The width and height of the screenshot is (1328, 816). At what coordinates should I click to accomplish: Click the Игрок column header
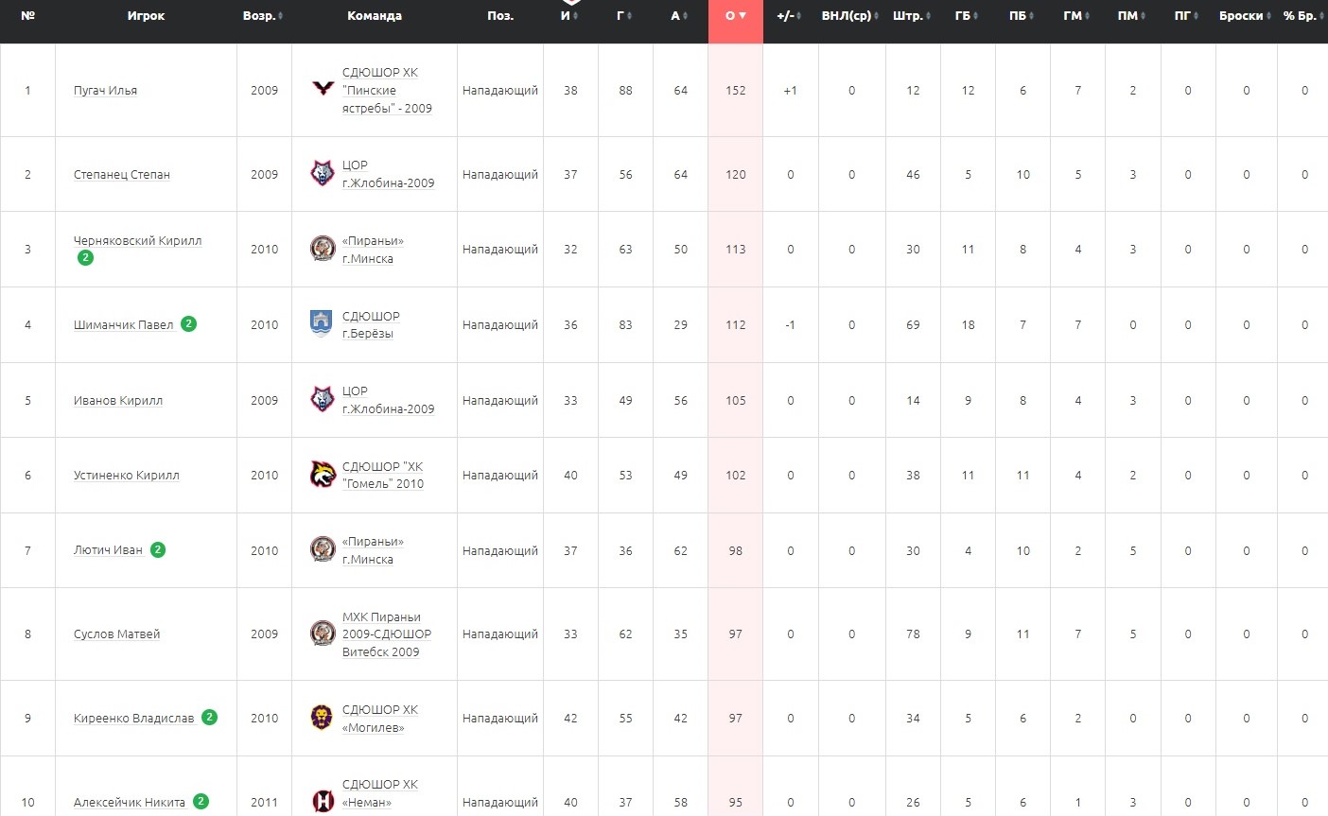click(146, 16)
